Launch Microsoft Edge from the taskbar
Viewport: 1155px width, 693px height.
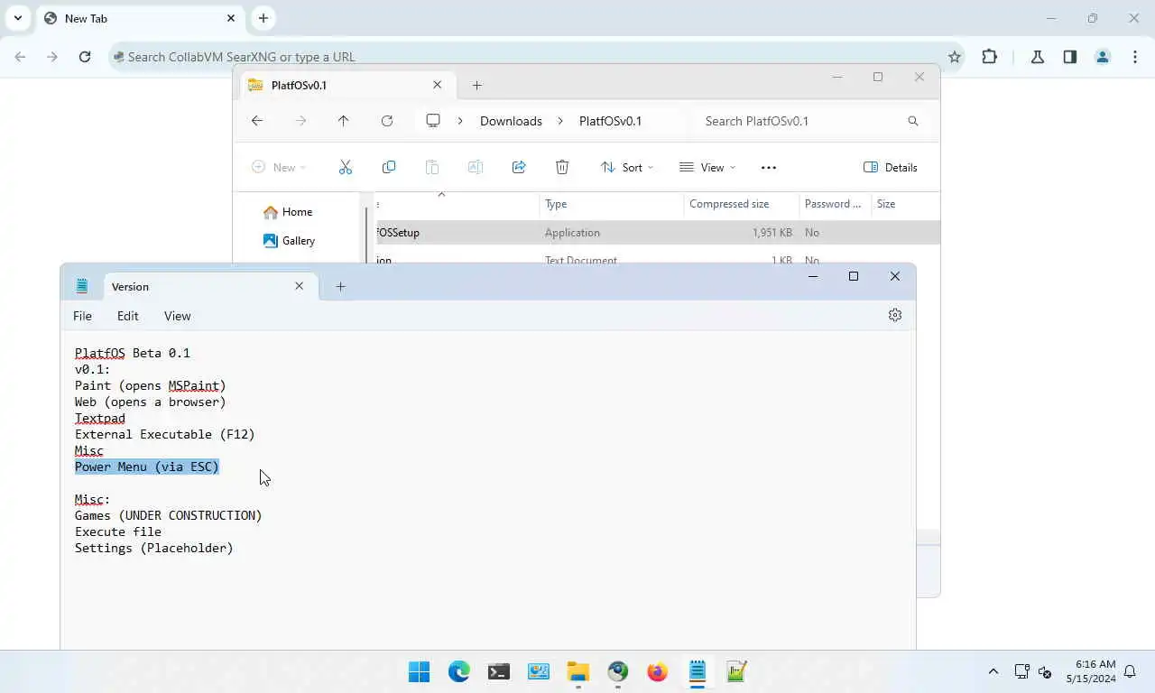tap(459, 671)
